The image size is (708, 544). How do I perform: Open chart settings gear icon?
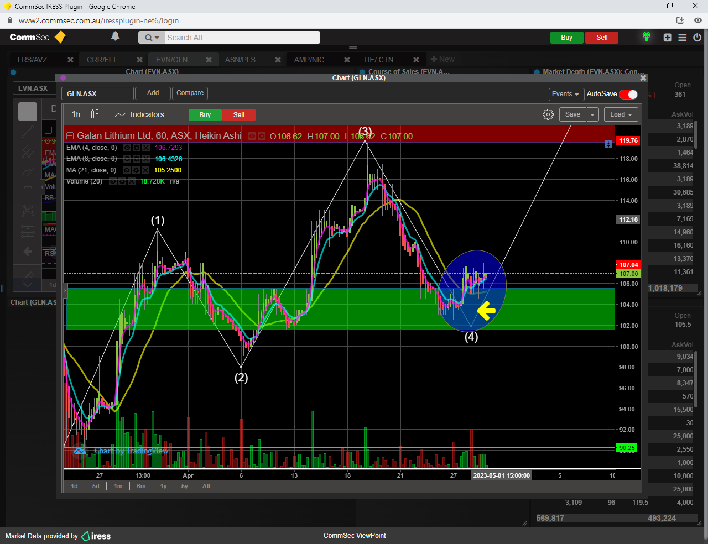pos(548,114)
